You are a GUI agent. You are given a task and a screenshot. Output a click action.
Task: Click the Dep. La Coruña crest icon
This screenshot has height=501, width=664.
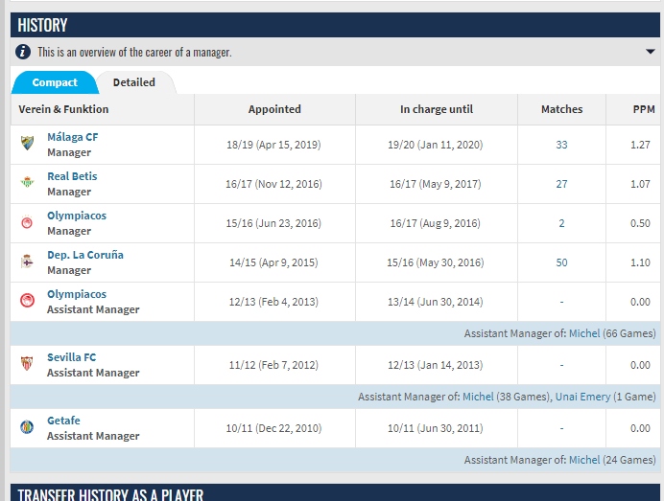pos(27,262)
